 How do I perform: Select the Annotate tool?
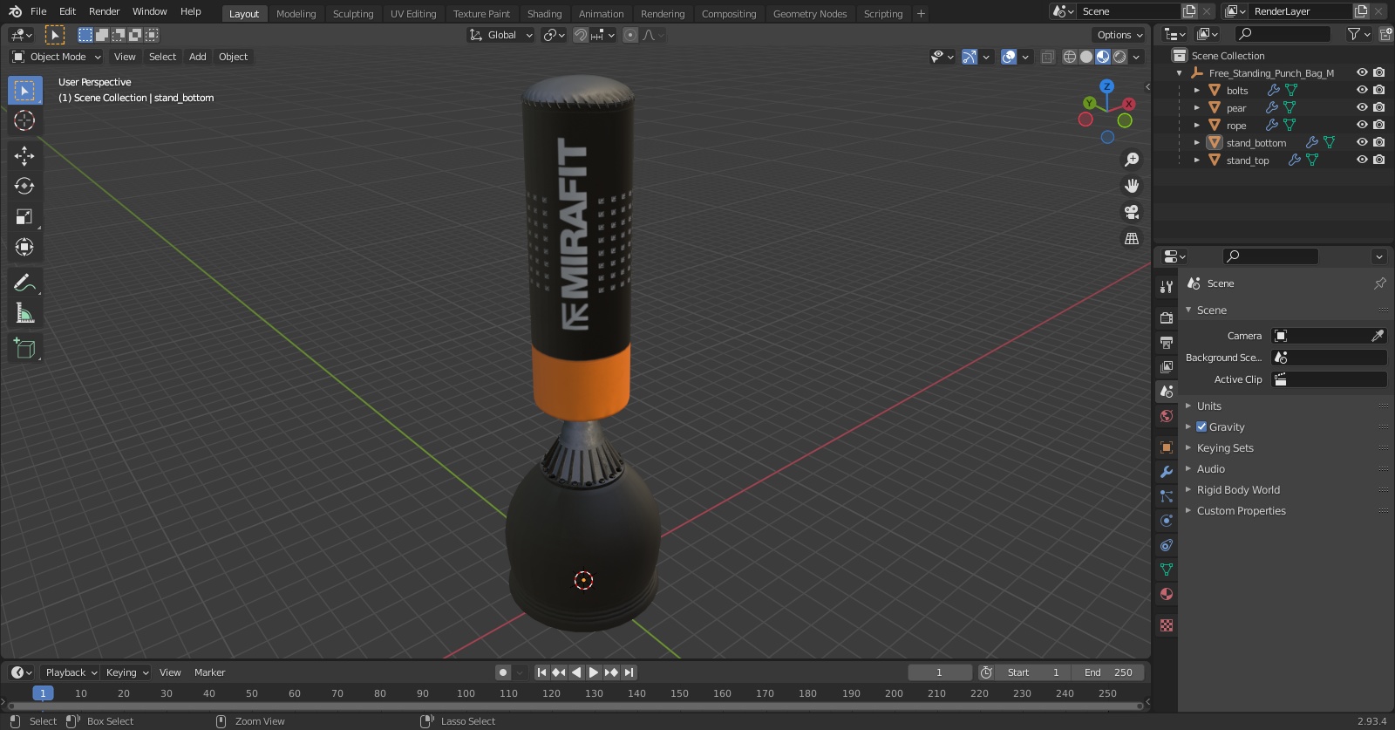coord(24,283)
